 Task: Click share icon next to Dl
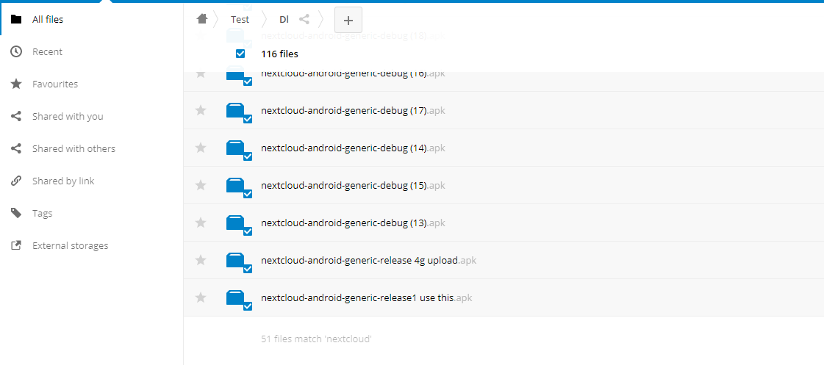(x=304, y=19)
